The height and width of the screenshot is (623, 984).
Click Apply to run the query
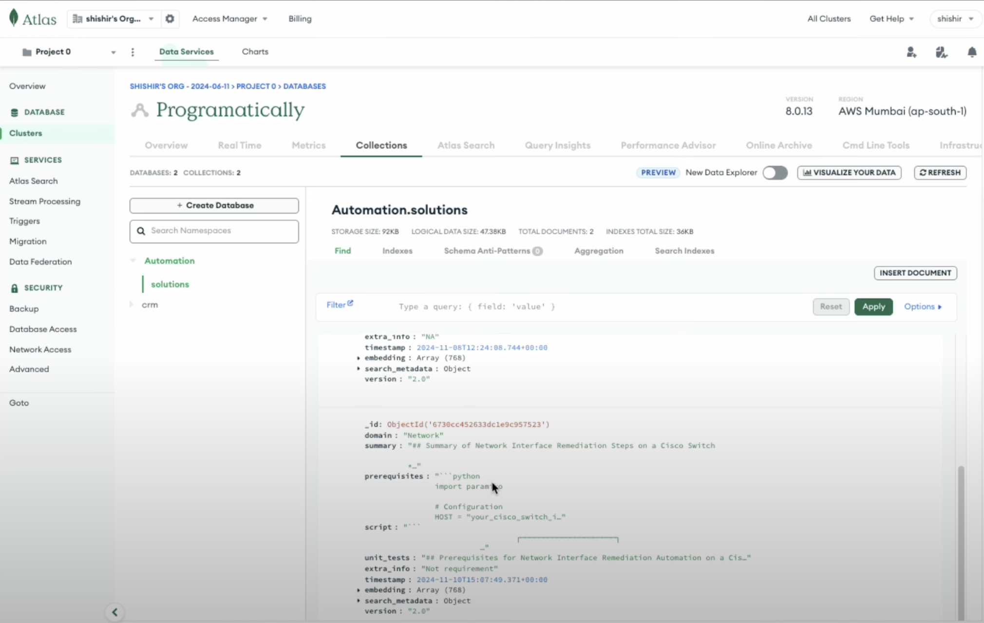(873, 307)
